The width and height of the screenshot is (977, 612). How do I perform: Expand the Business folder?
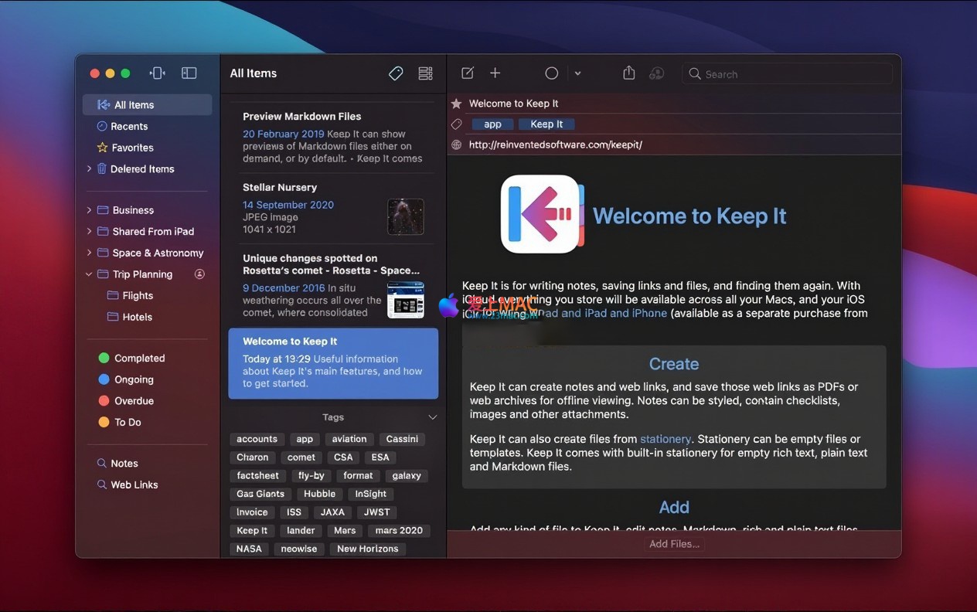(x=90, y=210)
